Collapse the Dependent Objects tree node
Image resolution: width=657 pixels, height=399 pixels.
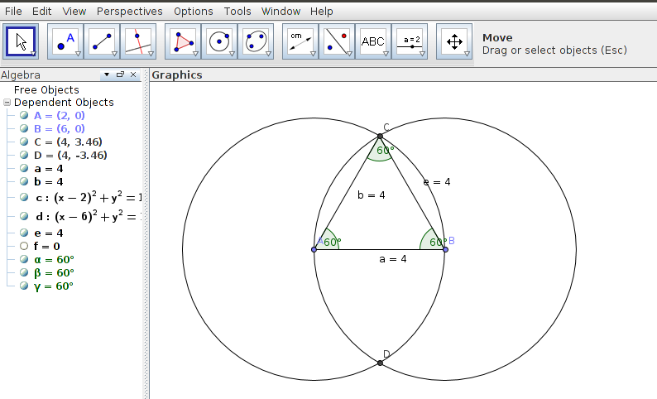[7, 103]
